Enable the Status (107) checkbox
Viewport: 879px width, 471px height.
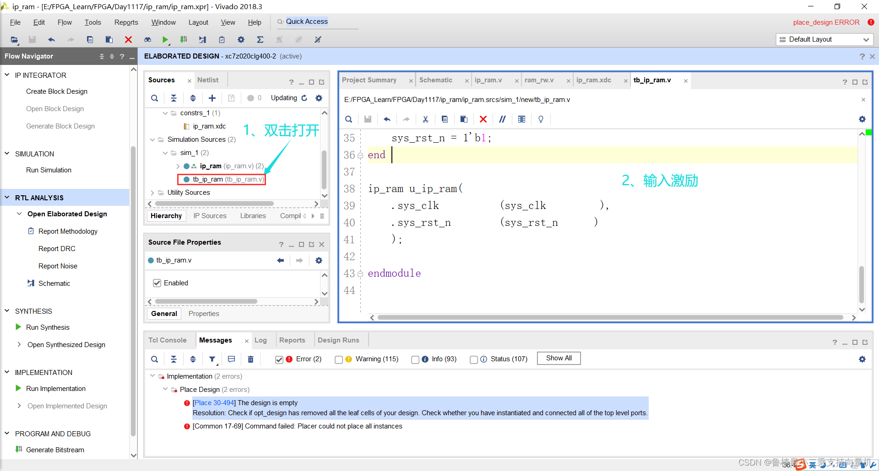pyautogui.click(x=474, y=359)
